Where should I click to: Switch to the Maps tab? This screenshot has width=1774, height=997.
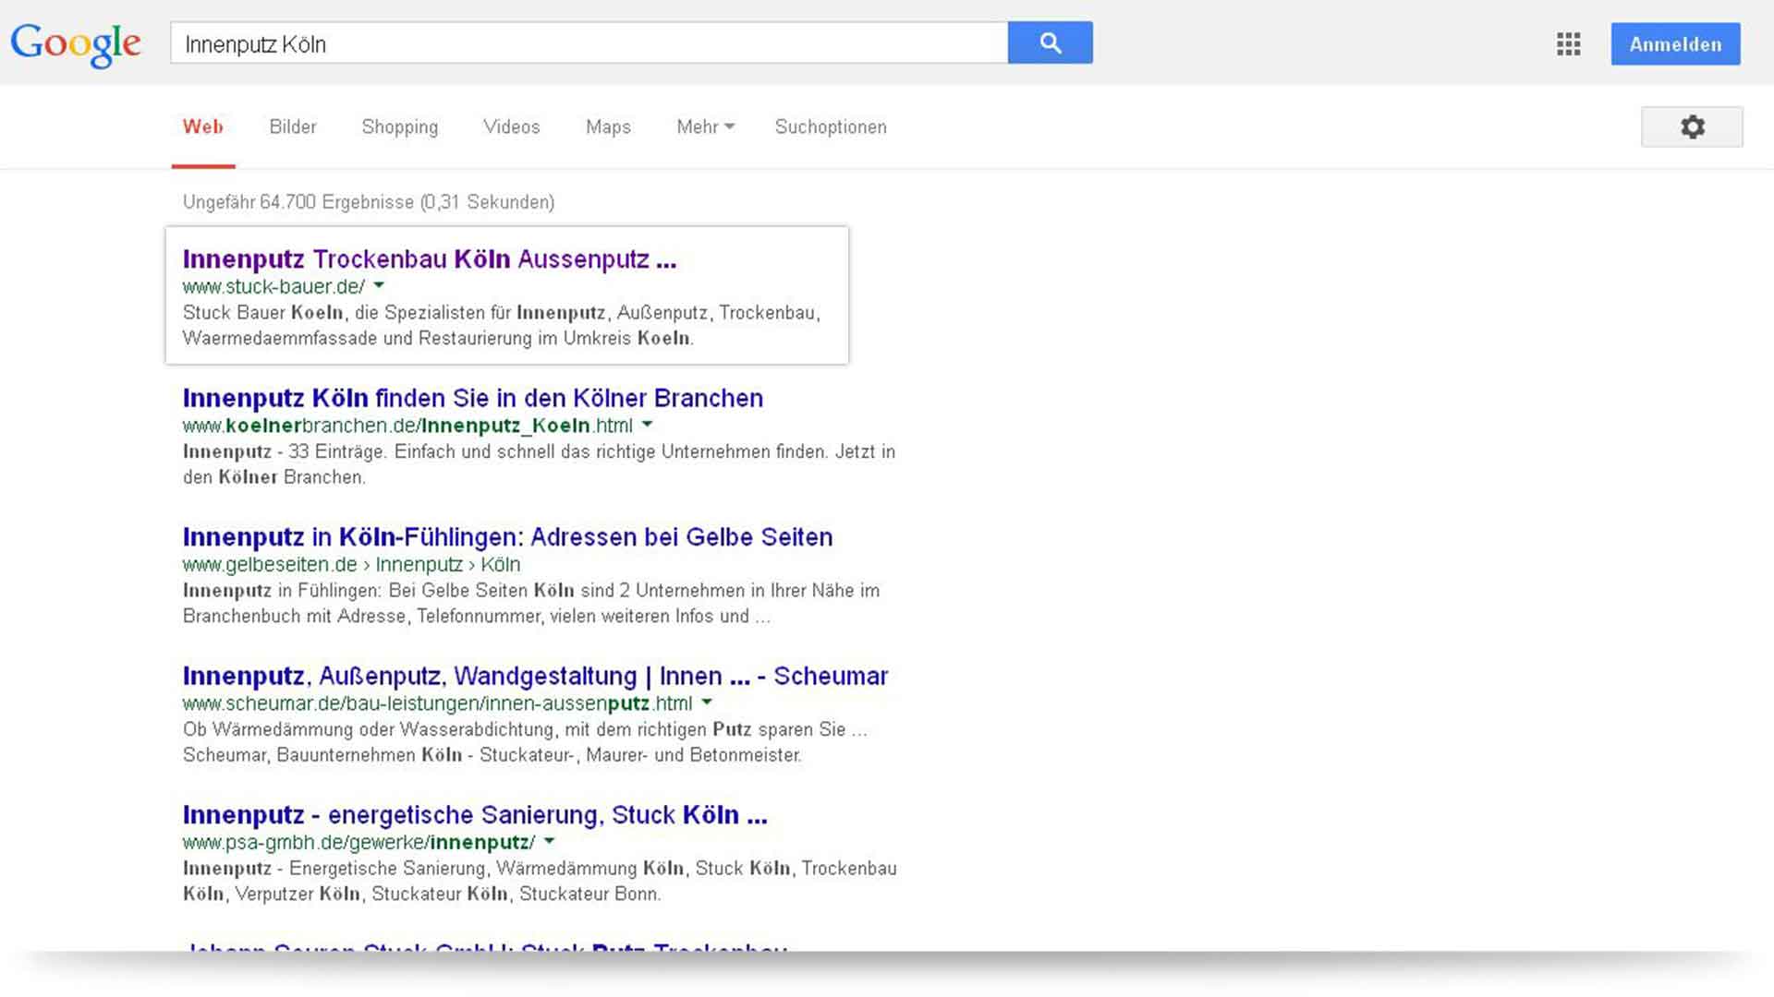coord(608,127)
